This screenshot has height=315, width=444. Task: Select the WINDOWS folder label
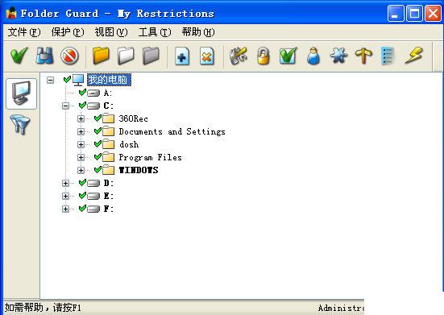tap(139, 170)
